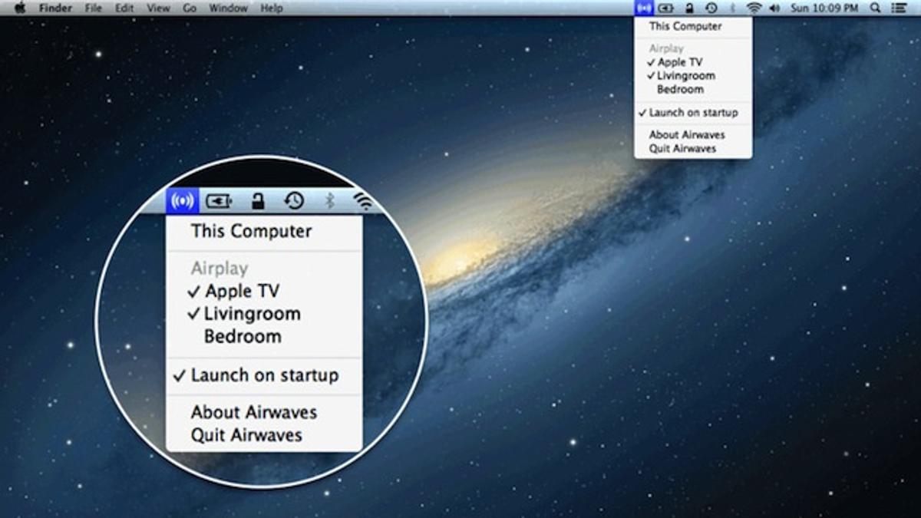This screenshot has height=518, width=921.
Task: Click the Bluetooth icon in the top menu bar
Action: tap(732, 8)
